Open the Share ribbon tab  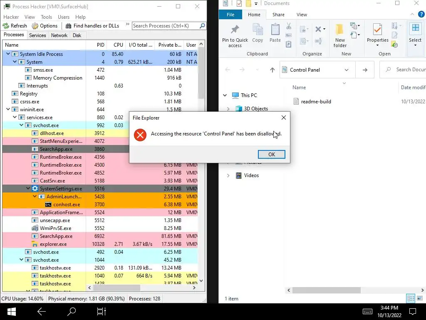(278, 15)
